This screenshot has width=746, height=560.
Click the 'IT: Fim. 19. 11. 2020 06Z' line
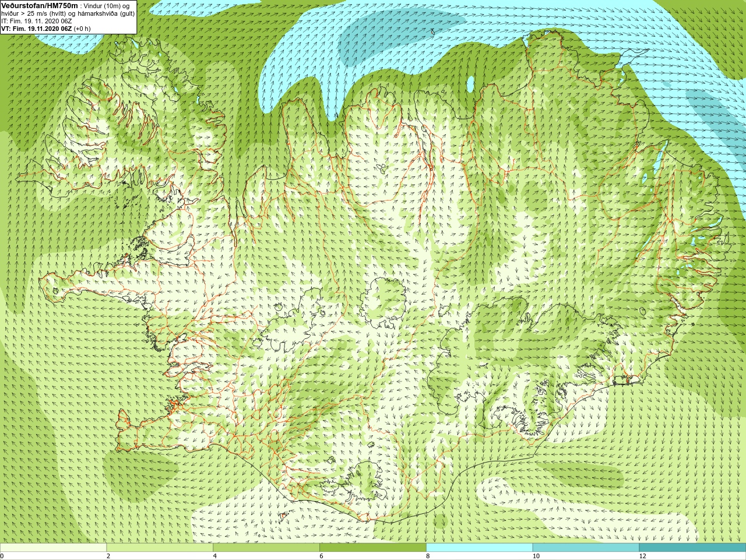point(37,21)
